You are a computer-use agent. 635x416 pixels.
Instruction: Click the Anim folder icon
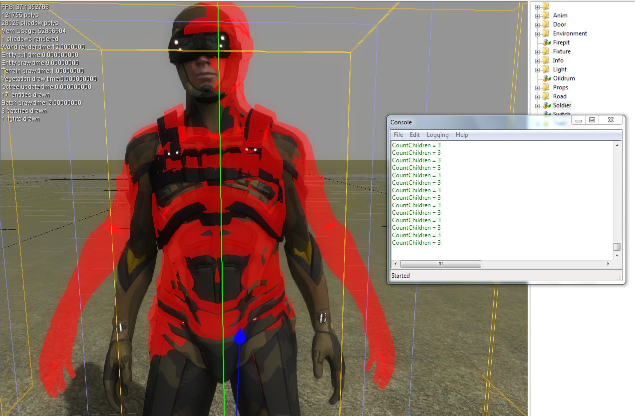pos(546,15)
